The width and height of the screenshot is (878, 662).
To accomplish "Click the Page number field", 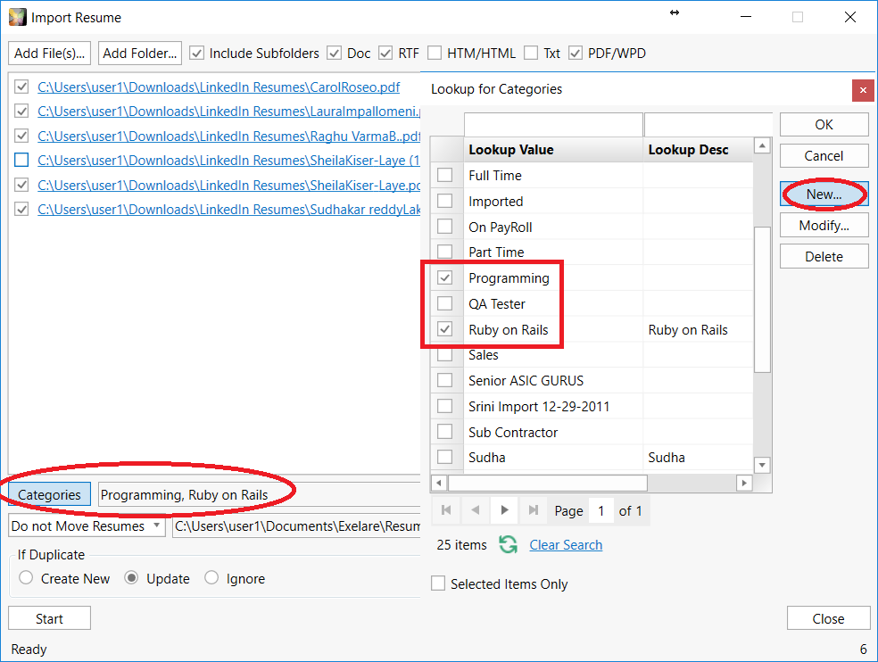I will pyautogui.click(x=601, y=511).
